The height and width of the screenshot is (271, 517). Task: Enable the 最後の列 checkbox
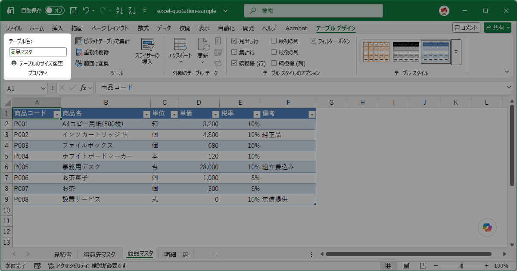pos(274,52)
